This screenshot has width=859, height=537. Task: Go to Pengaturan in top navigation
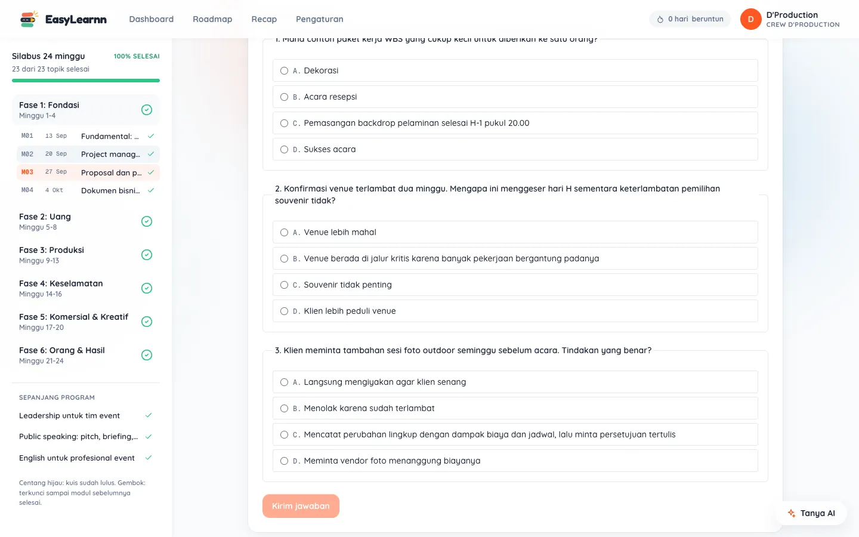pos(320,19)
